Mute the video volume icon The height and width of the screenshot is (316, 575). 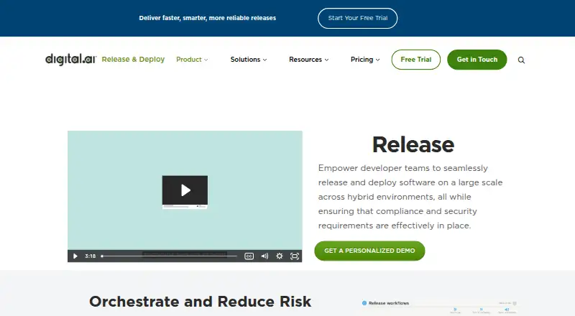(264, 256)
